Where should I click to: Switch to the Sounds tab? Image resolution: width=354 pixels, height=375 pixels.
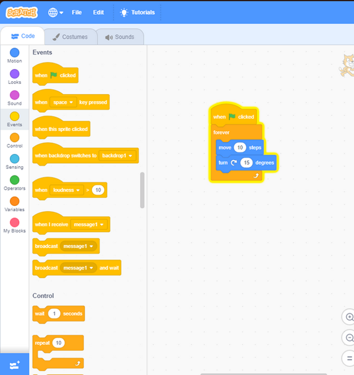[x=120, y=37]
